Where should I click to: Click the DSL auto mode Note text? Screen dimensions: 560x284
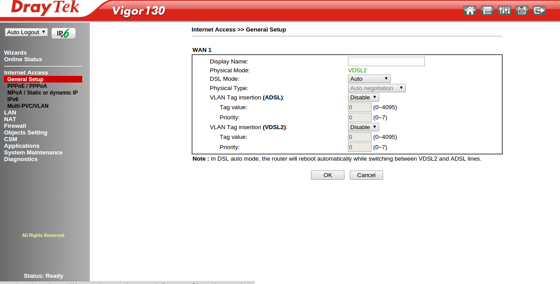[337, 158]
